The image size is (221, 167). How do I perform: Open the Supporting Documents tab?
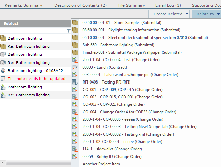pos(206,5)
